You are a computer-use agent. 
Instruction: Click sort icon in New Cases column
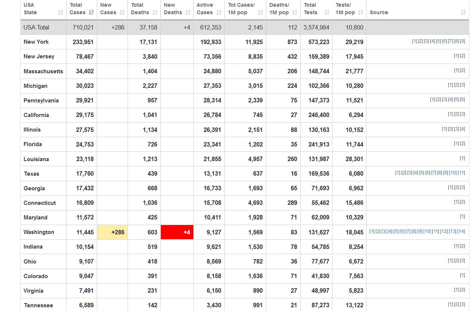click(122, 13)
